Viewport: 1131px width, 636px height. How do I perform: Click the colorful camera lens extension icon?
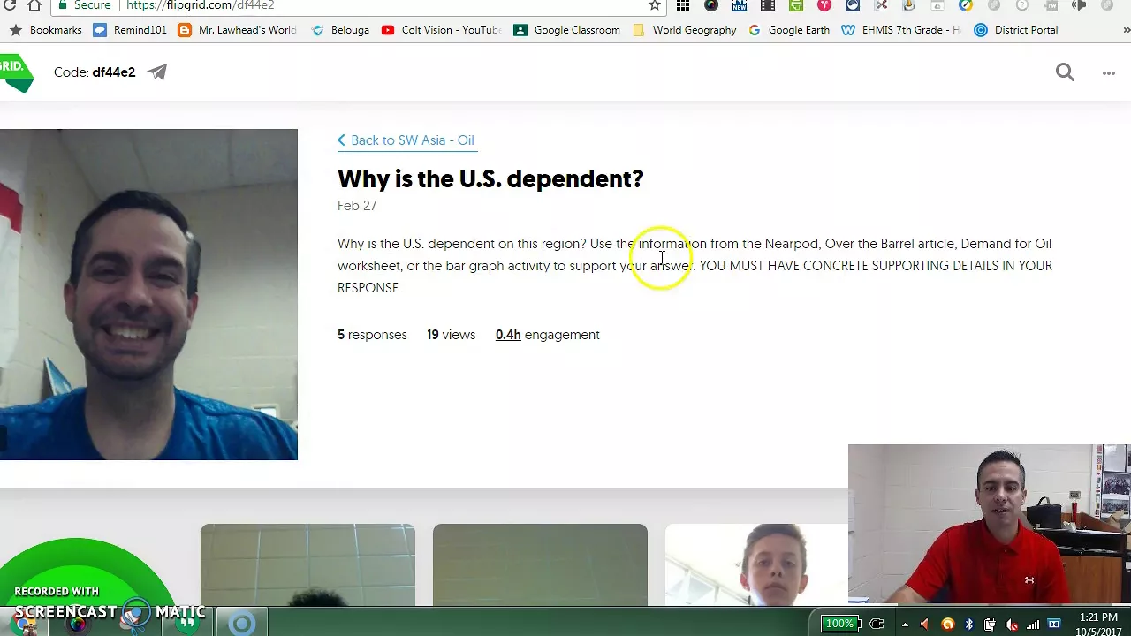[x=711, y=5]
